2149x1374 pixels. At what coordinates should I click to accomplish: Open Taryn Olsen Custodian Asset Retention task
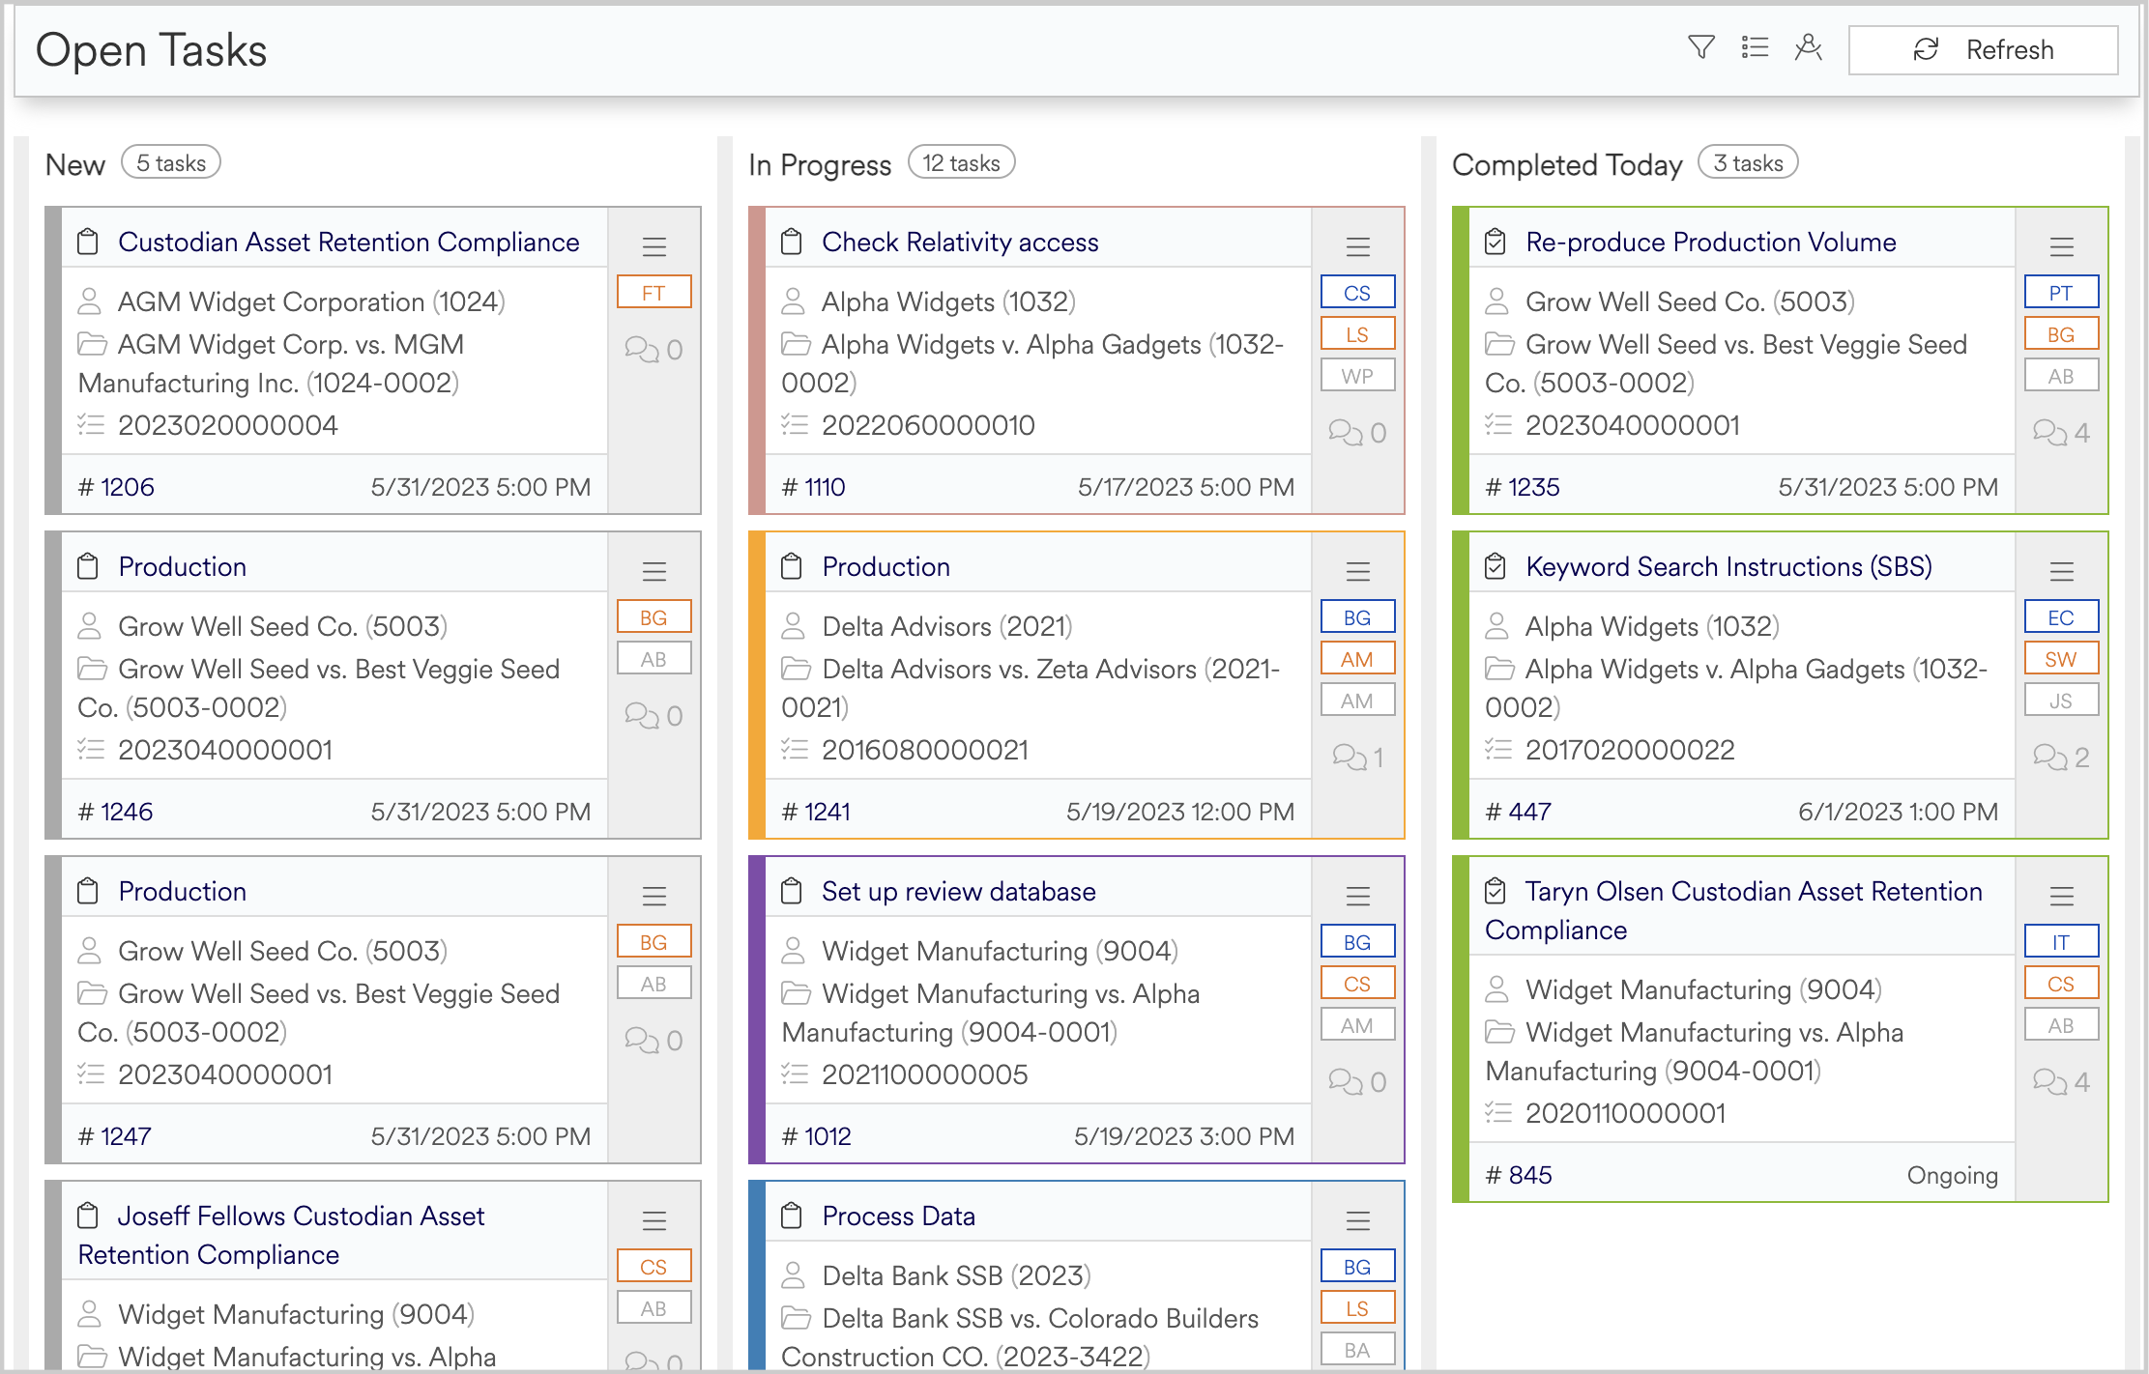(x=1733, y=910)
